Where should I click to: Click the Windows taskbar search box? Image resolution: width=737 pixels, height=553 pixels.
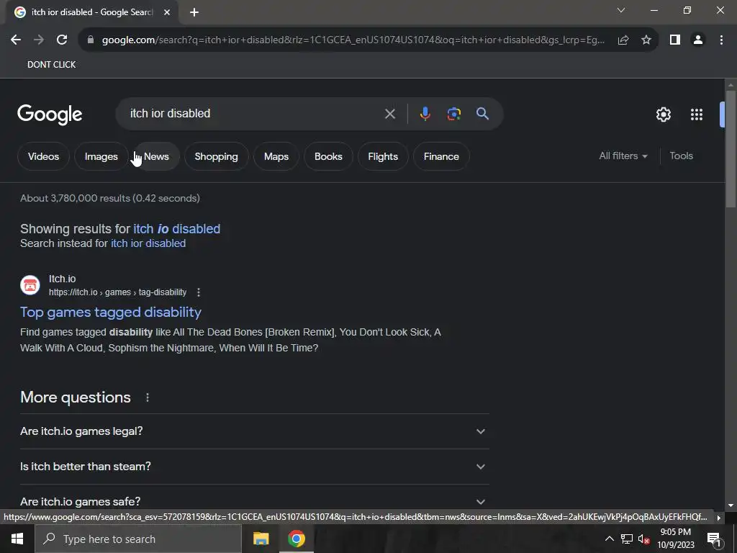(138, 539)
